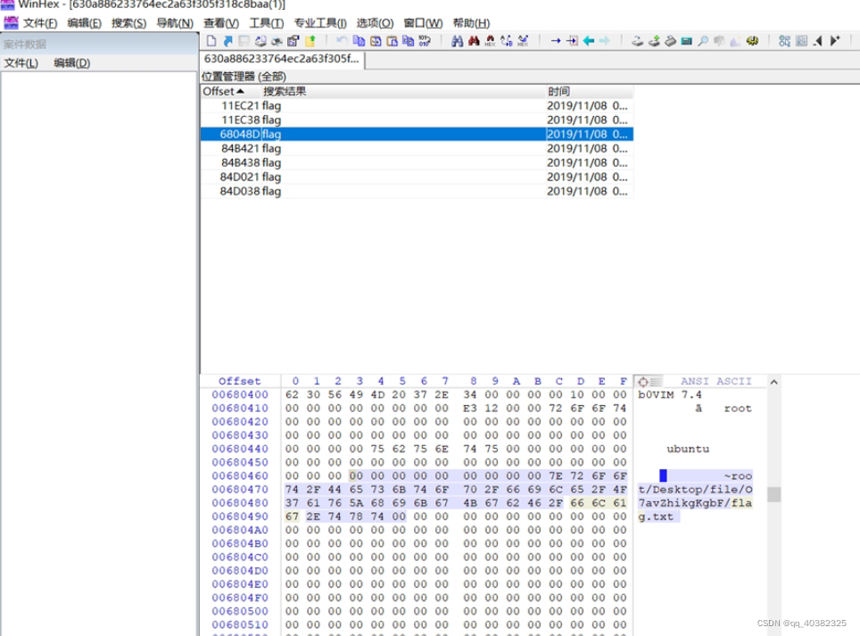Open the 查看(V) menu

[x=221, y=23]
